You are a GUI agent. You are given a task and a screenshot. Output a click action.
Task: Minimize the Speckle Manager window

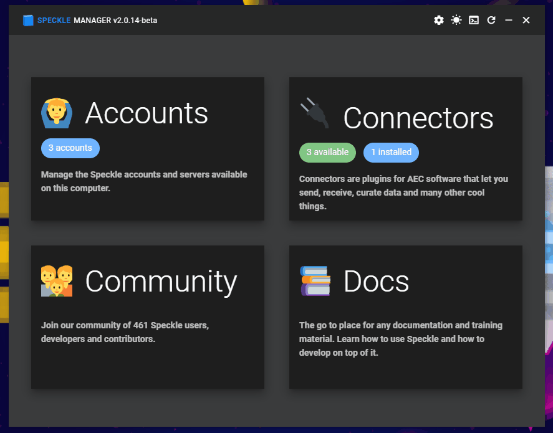pos(509,20)
